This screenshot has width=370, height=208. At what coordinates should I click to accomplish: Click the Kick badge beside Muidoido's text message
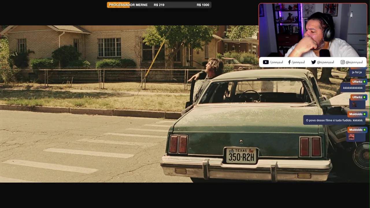pos(365,114)
